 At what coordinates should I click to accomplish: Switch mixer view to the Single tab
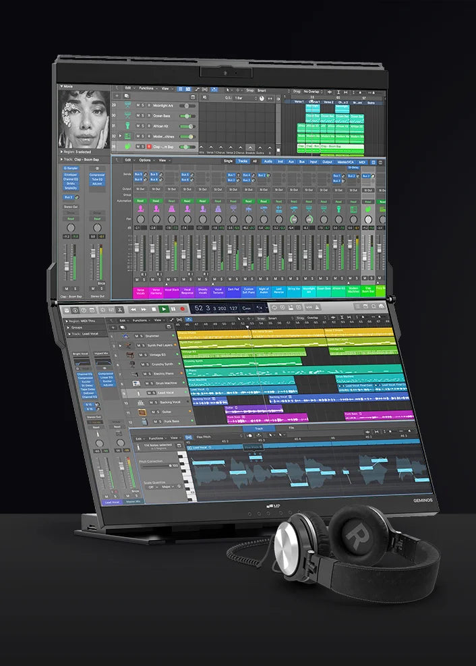(228, 161)
